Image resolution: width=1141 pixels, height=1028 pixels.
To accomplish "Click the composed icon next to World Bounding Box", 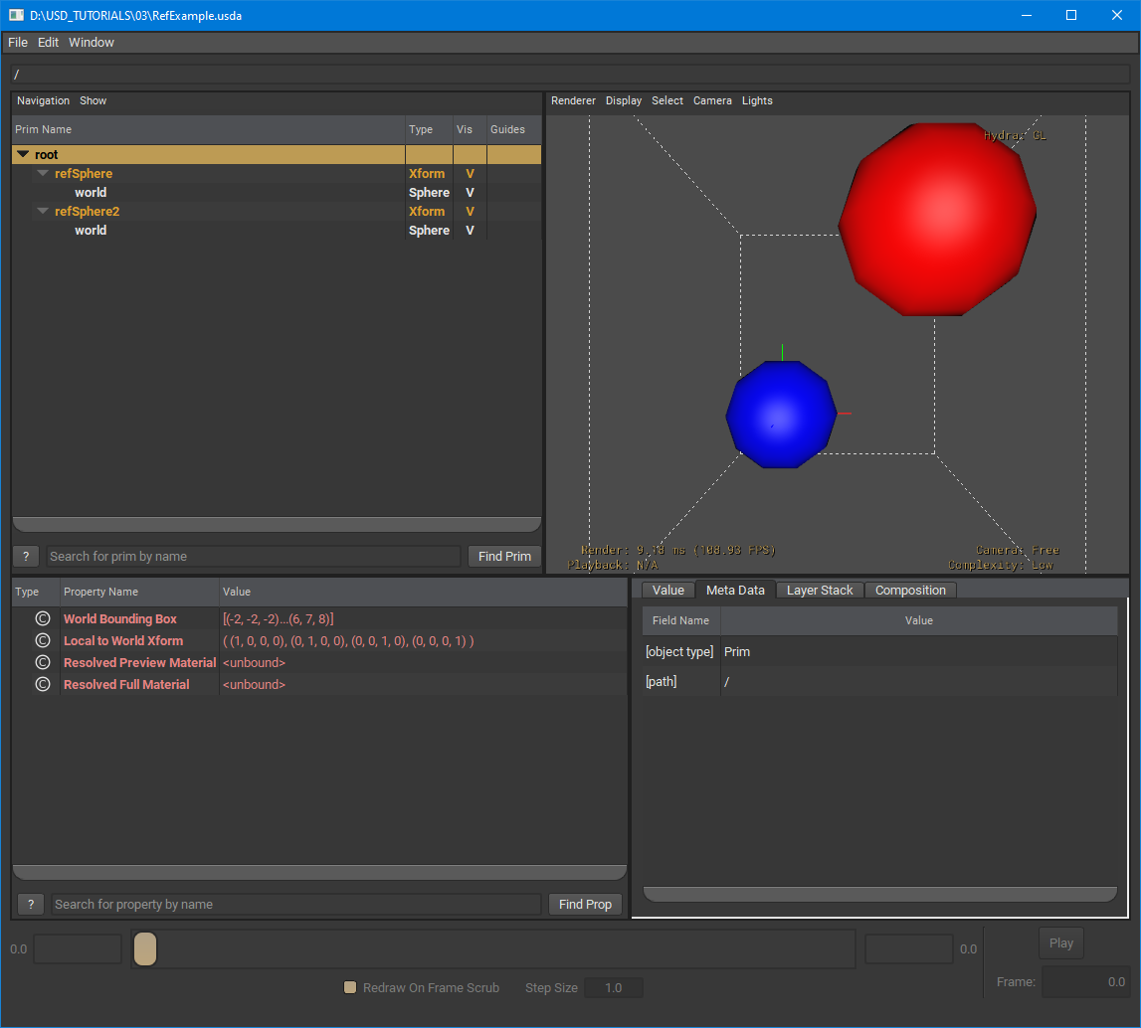I will pyautogui.click(x=42, y=618).
